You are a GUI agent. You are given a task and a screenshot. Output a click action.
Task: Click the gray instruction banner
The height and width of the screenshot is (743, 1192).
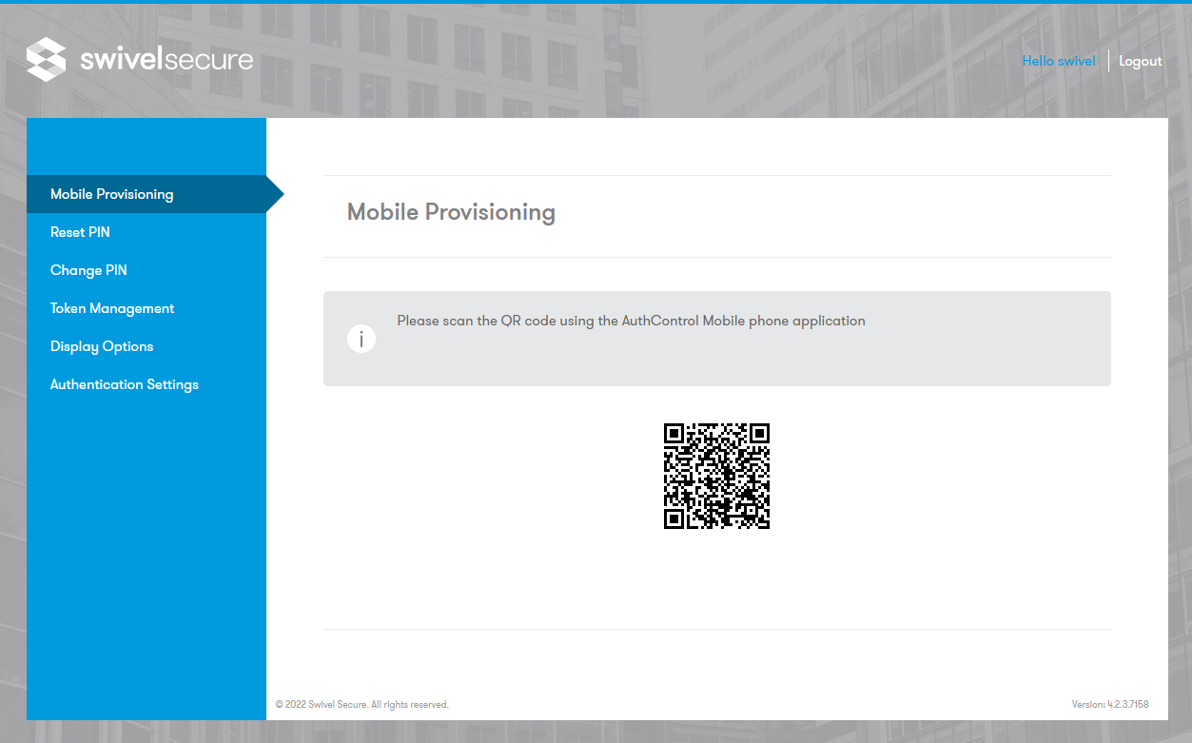click(x=717, y=339)
